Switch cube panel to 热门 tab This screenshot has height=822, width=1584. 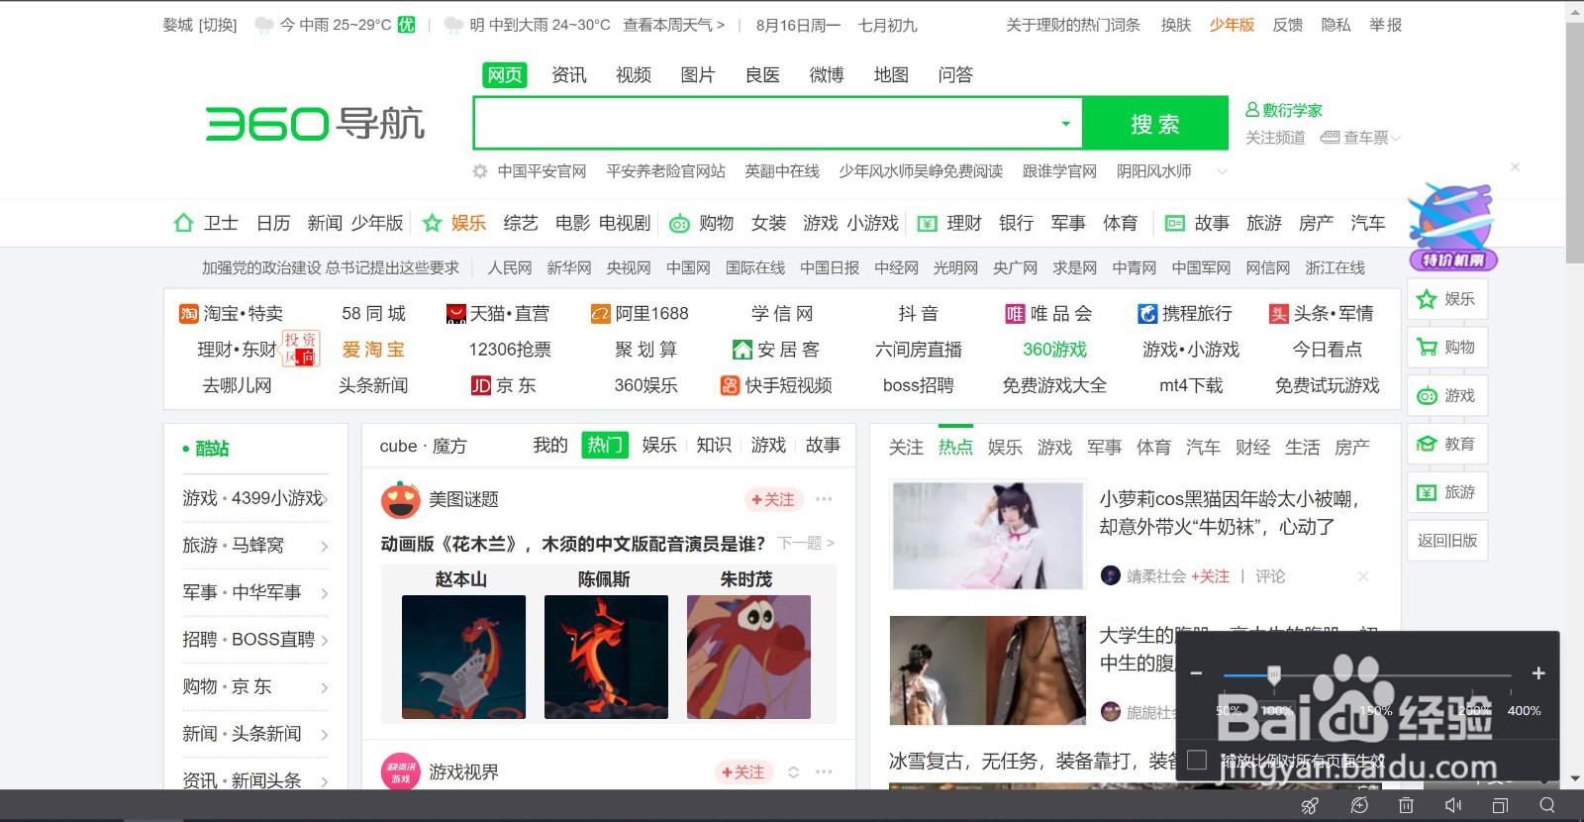[605, 446]
